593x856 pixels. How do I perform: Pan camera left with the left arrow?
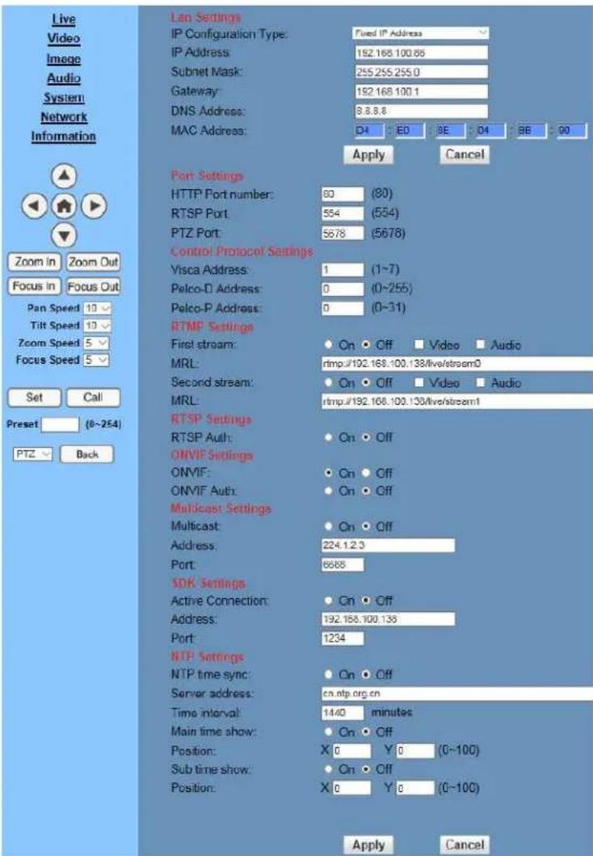(35, 206)
